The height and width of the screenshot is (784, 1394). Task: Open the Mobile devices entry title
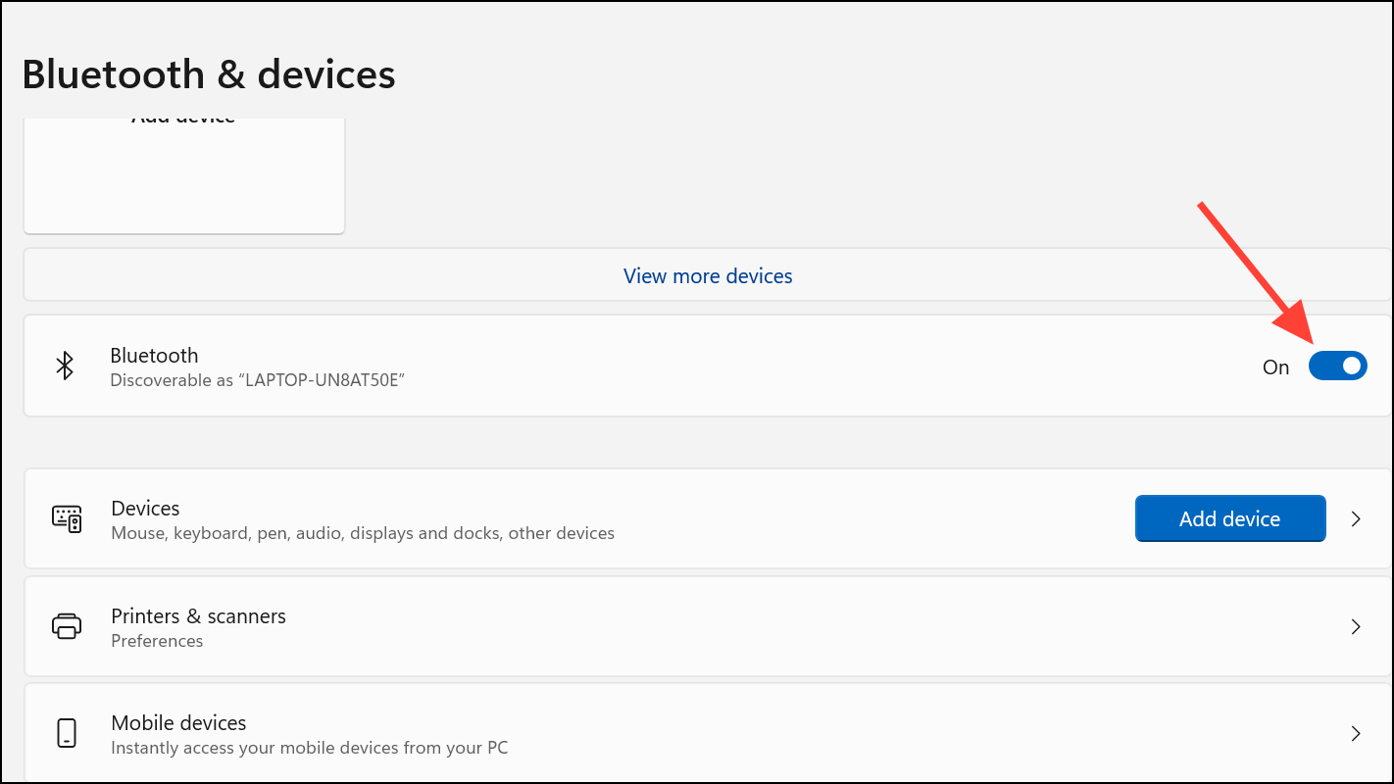pos(178,723)
